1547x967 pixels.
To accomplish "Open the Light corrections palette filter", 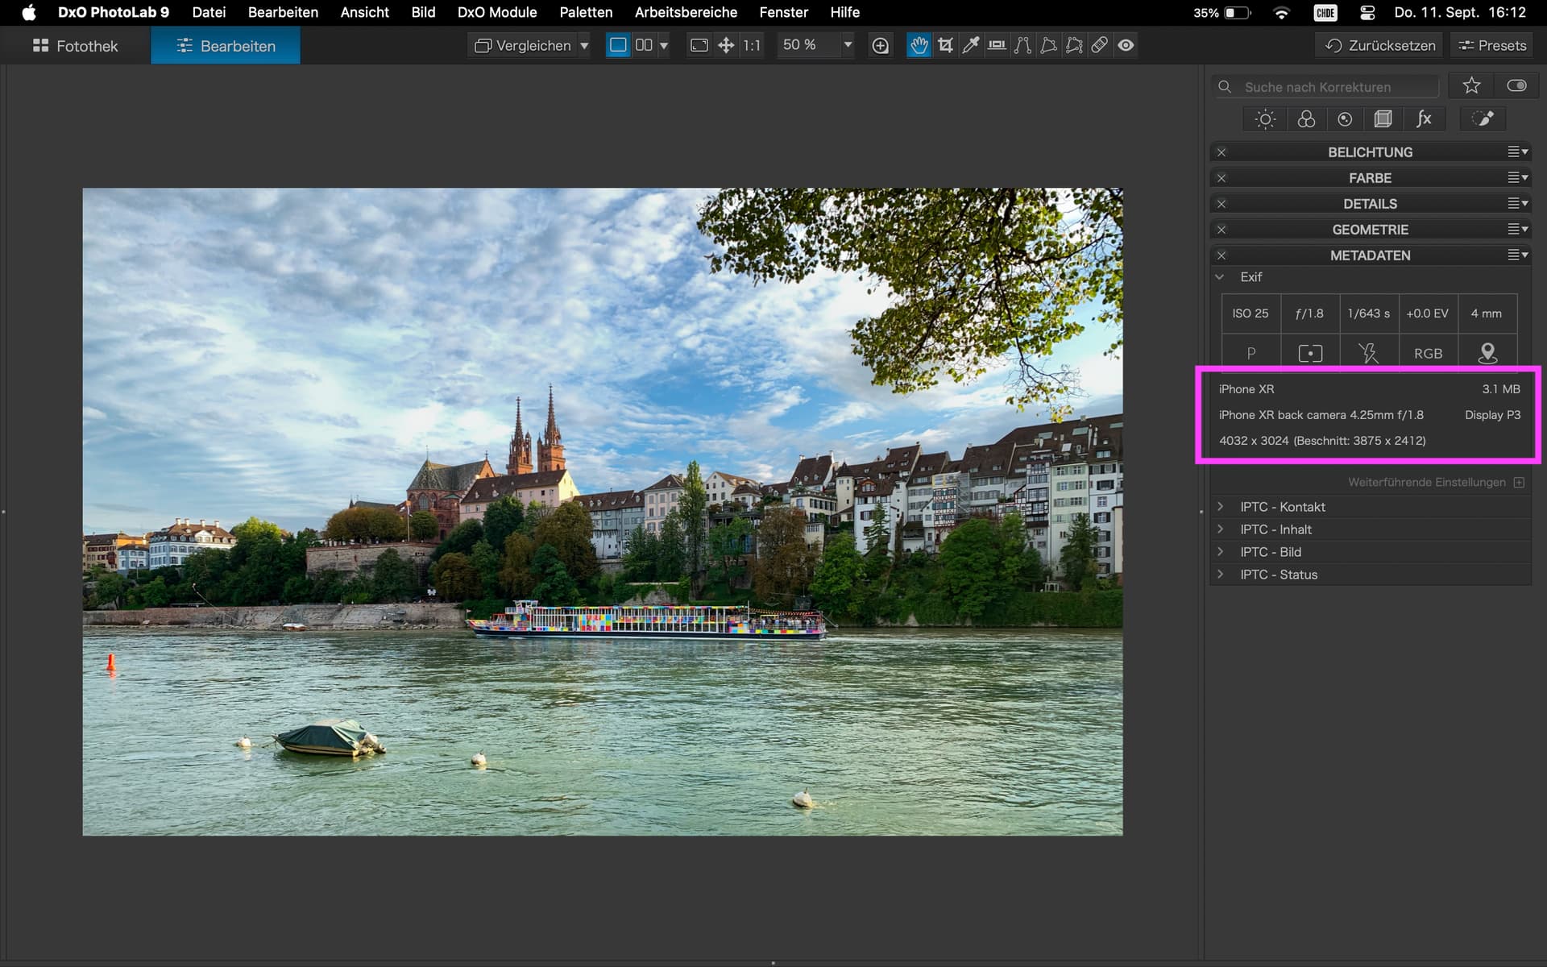I will (1265, 119).
